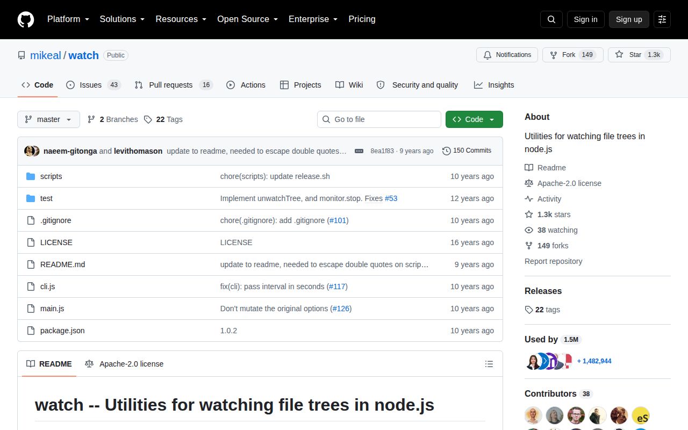Open the master branch dropdown
The image size is (688, 430).
[x=48, y=119]
